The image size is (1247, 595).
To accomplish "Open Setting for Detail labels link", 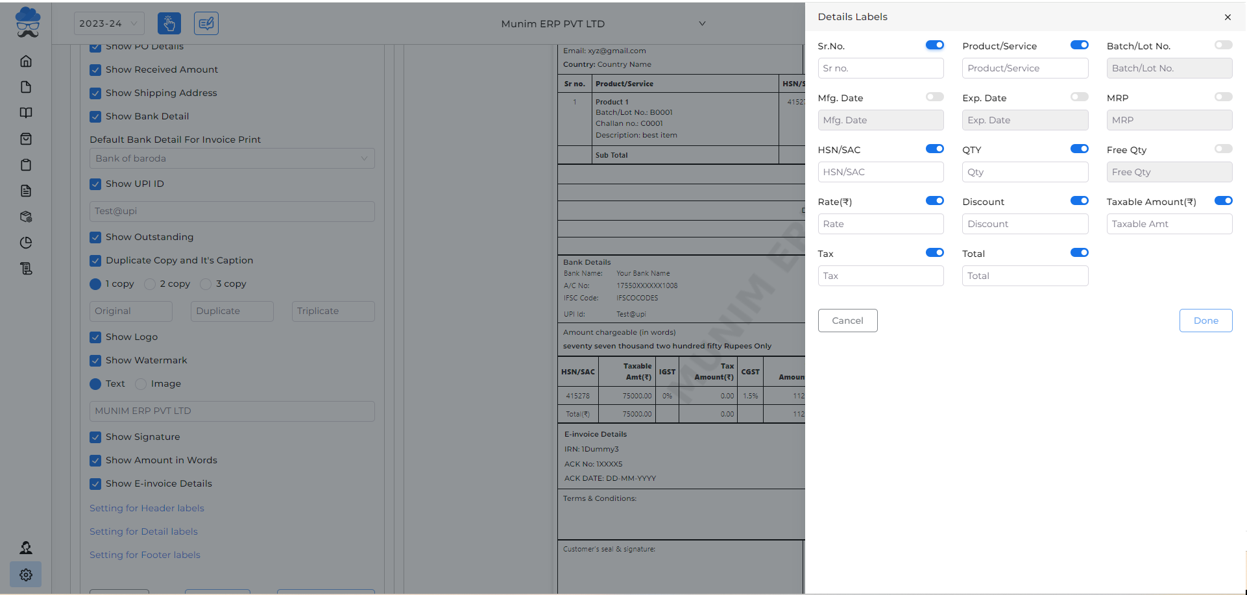I will 143,531.
